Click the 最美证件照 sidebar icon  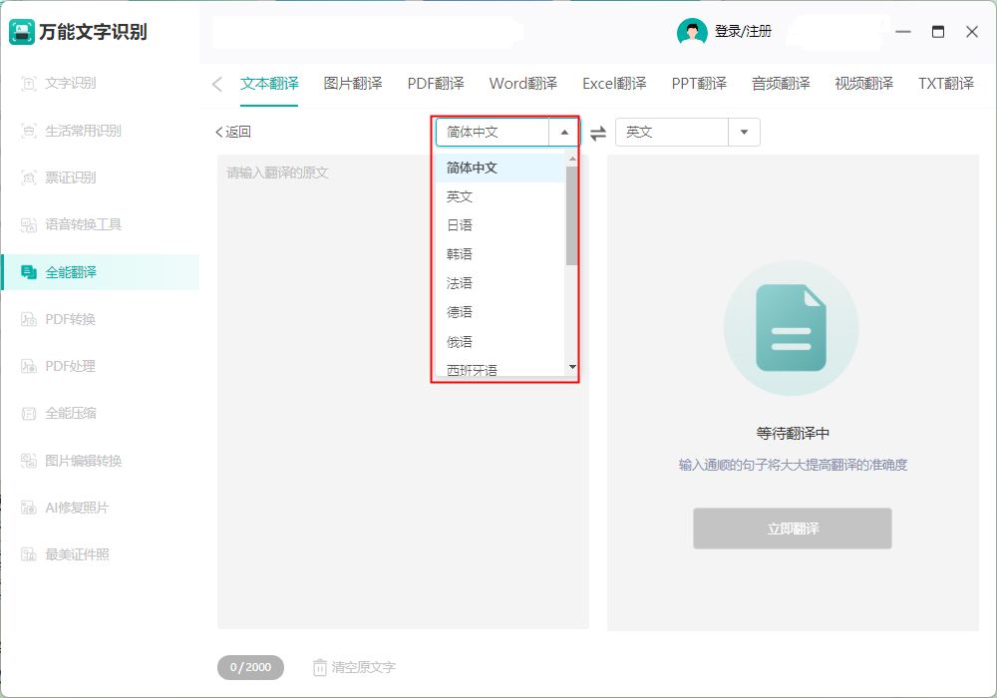point(29,555)
